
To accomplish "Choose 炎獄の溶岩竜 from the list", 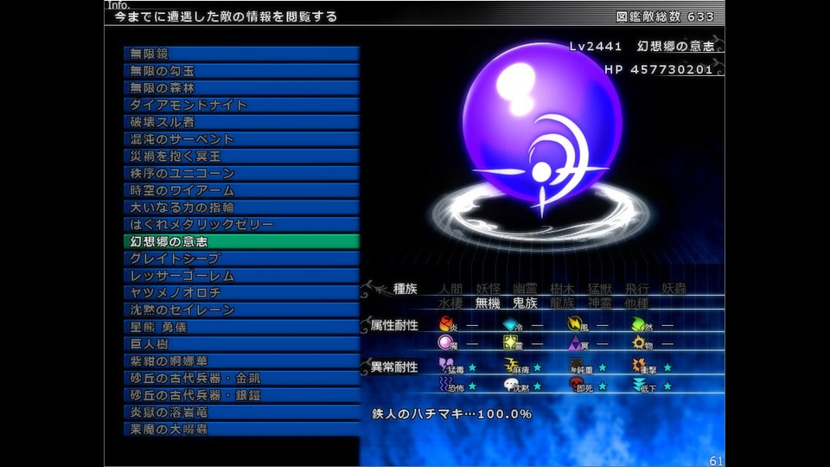I will tap(241, 412).
